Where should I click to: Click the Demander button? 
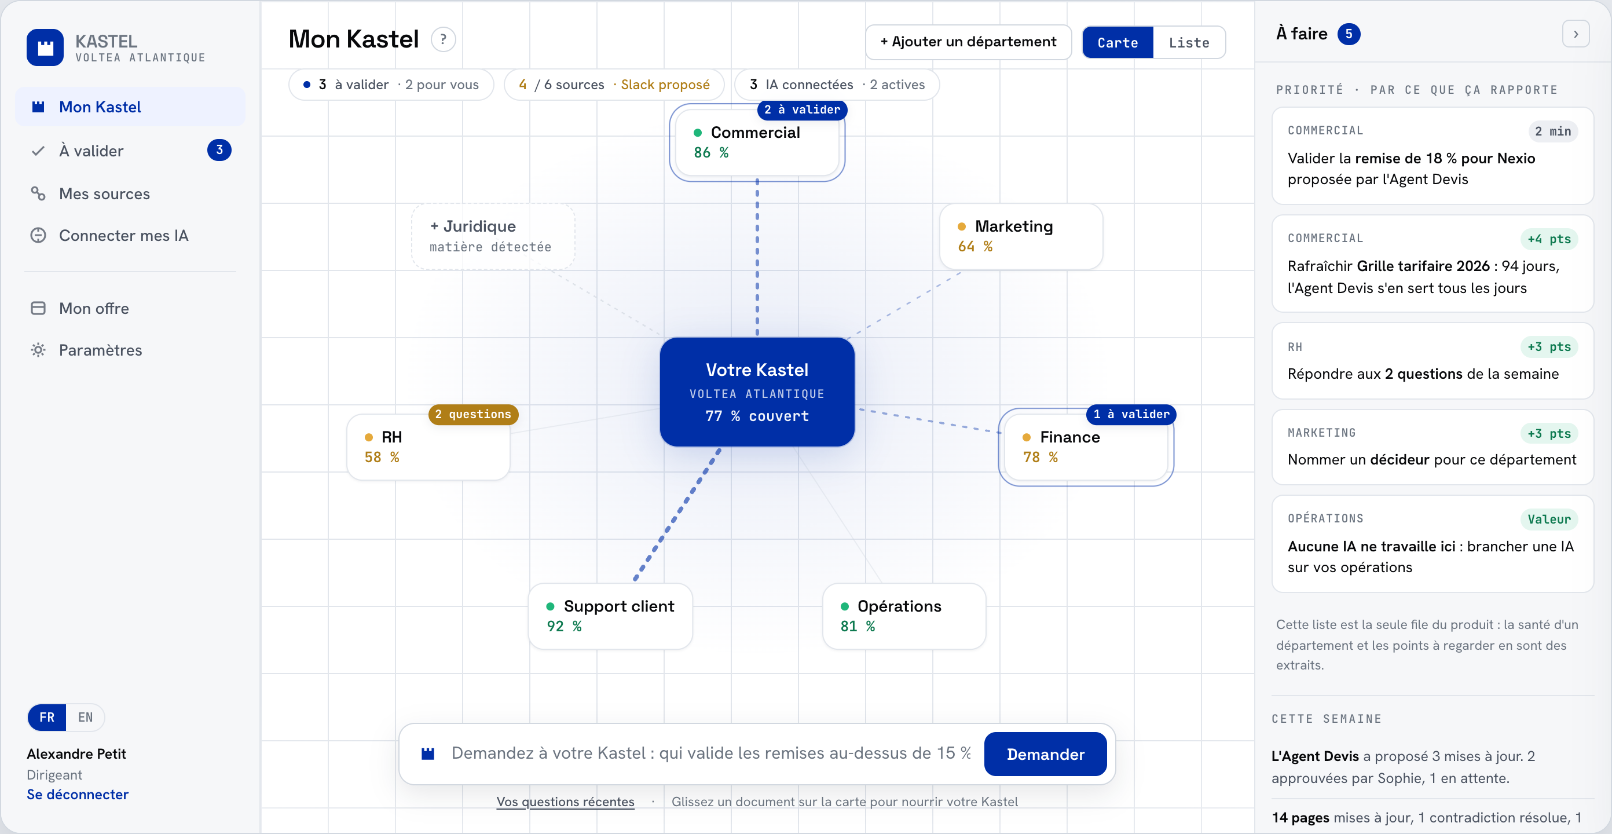pos(1045,754)
